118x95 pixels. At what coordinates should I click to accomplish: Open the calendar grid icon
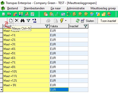(x=32, y=14)
